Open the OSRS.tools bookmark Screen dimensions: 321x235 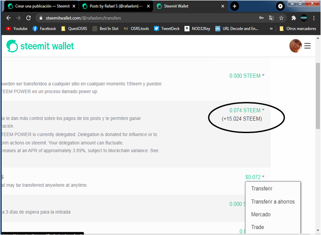click(x=136, y=29)
